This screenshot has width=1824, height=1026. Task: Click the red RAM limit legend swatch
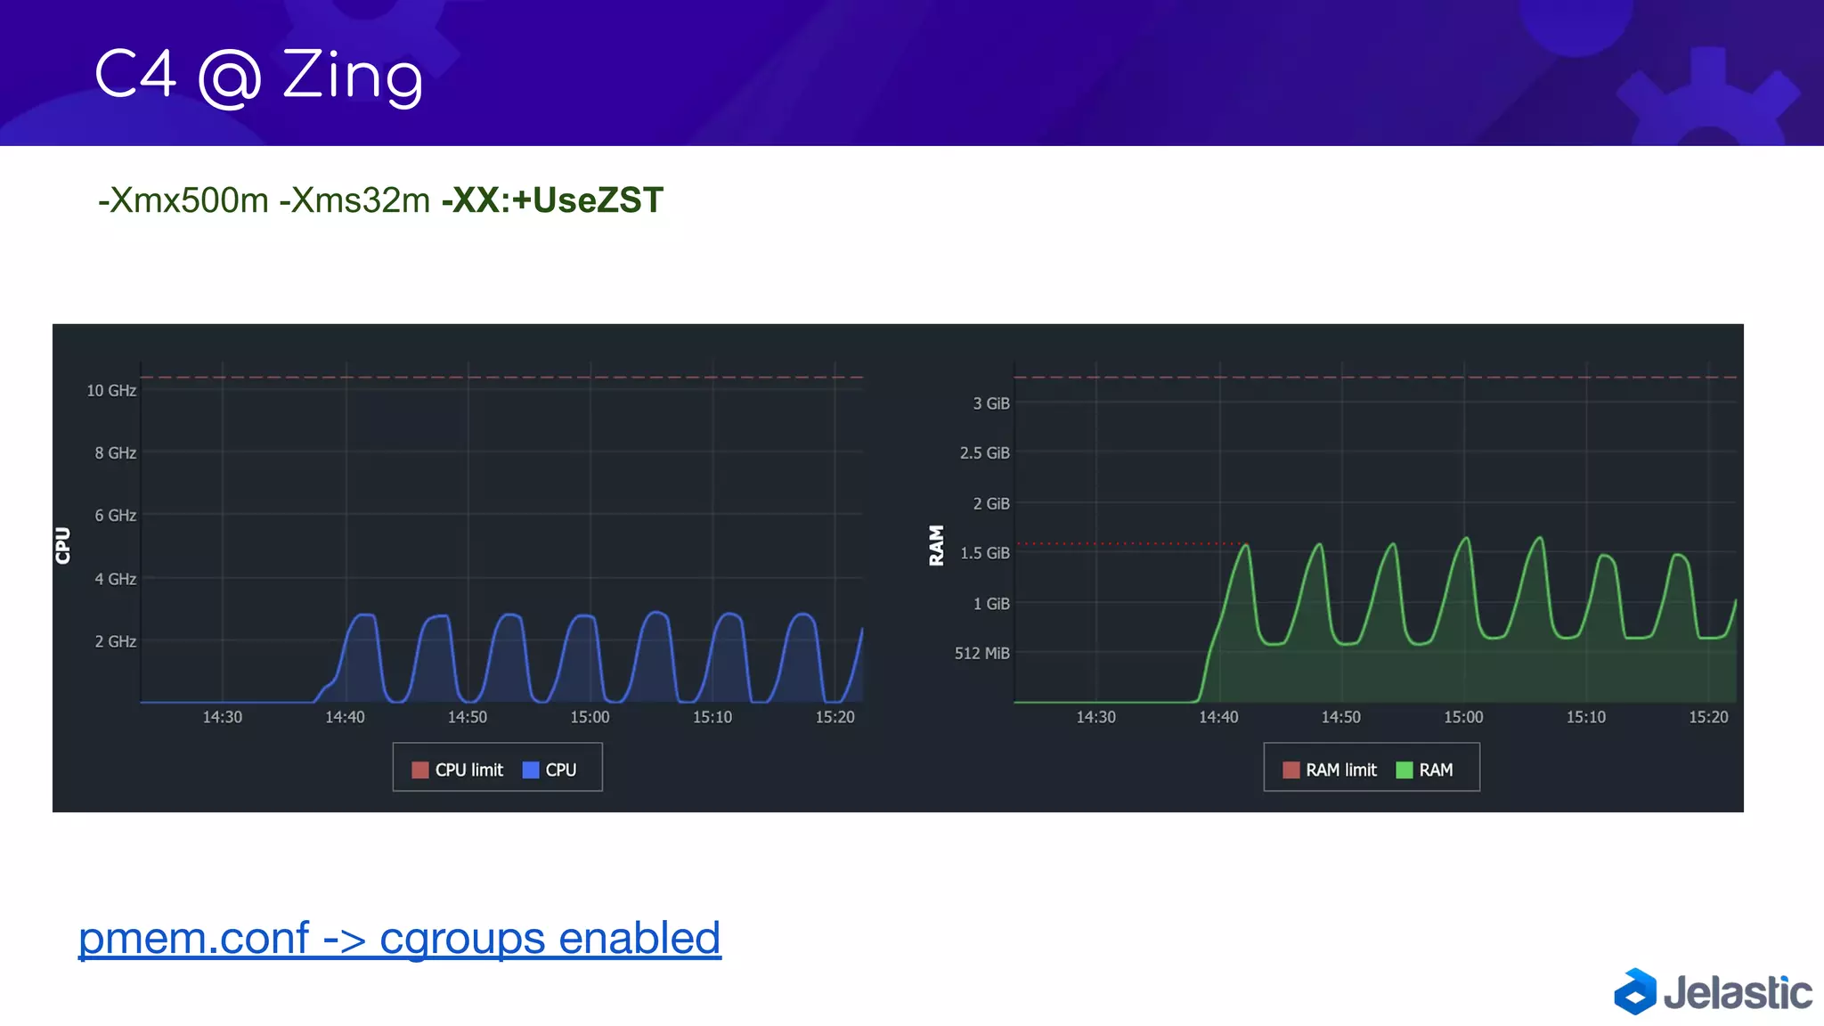(1291, 770)
